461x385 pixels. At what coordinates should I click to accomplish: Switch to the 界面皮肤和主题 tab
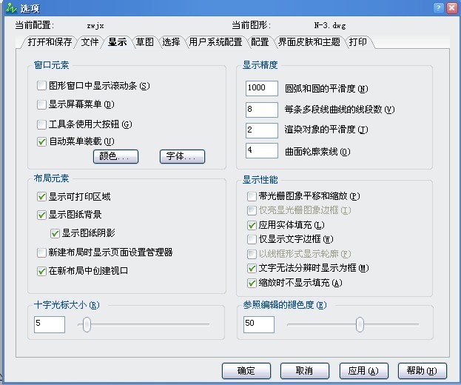coord(309,42)
